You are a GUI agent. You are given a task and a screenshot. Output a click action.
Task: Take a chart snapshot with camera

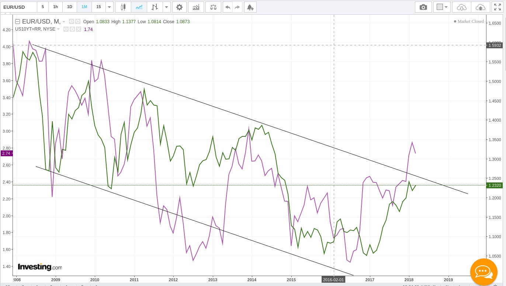423,7
